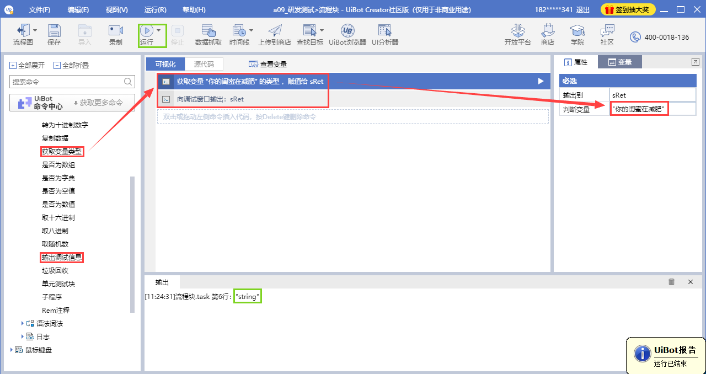
Task: Expand the 语法词法 tree node
Action: 23,323
